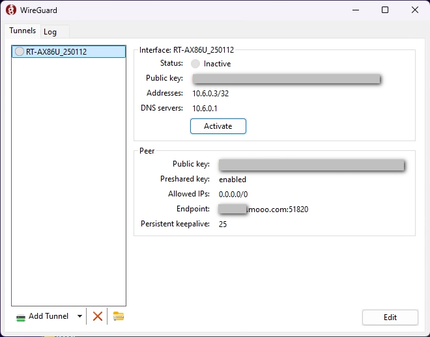This screenshot has height=337, width=430.
Task: Switch to the Log tab
Action: [x=50, y=32]
